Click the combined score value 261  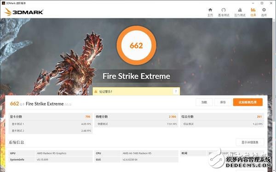(259, 117)
